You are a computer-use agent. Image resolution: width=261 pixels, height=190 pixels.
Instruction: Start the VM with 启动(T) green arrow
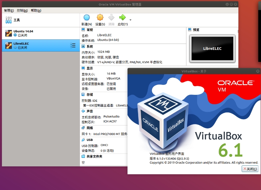click(123, 17)
